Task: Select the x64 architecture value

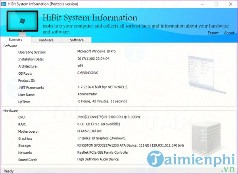Action: click(x=80, y=66)
